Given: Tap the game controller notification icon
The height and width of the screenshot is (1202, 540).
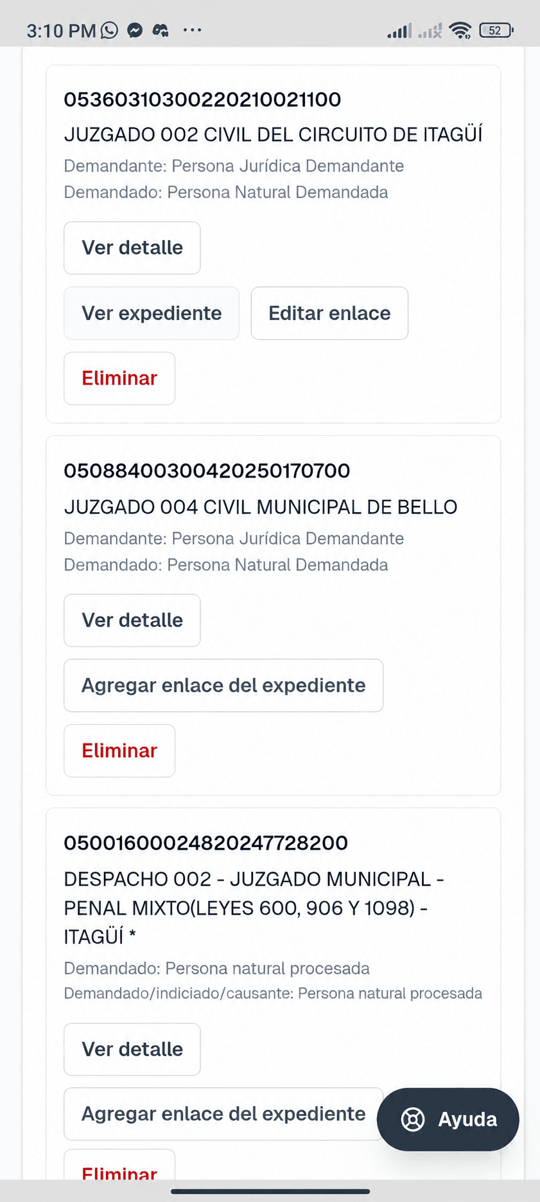Looking at the screenshot, I should click(x=161, y=30).
